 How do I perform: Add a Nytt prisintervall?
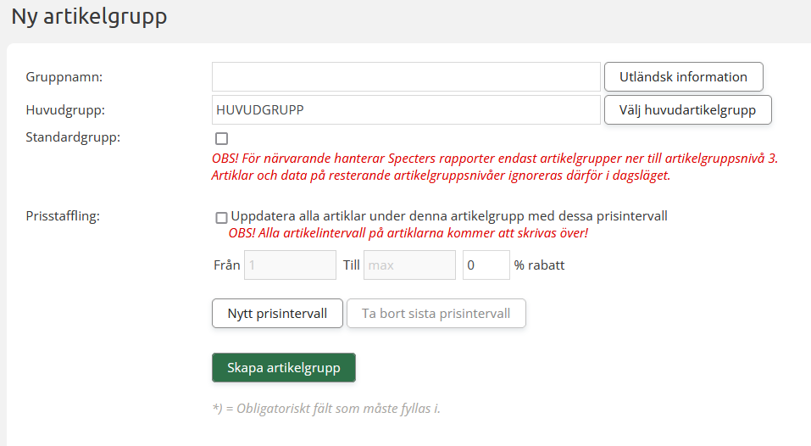click(277, 313)
